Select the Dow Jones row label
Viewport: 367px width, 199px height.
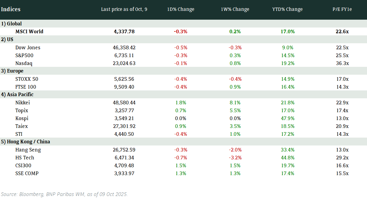click(28, 47)
